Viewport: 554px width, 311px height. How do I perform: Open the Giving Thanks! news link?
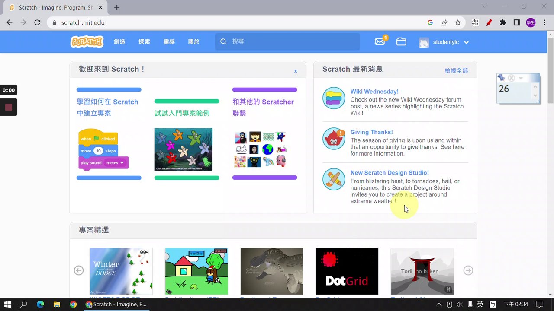point(372,132)
